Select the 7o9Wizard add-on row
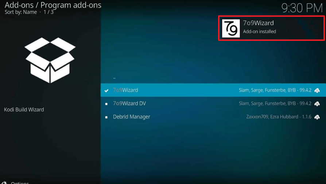Viewport: 326px width, 184px height. click(213, 90)
